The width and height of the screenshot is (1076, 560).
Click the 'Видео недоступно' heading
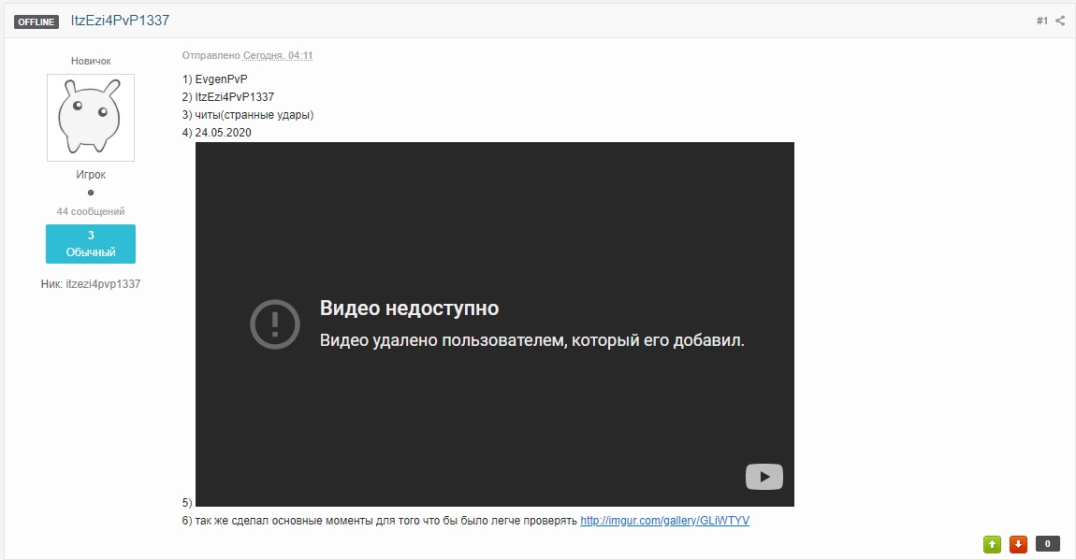pos(409,309)
